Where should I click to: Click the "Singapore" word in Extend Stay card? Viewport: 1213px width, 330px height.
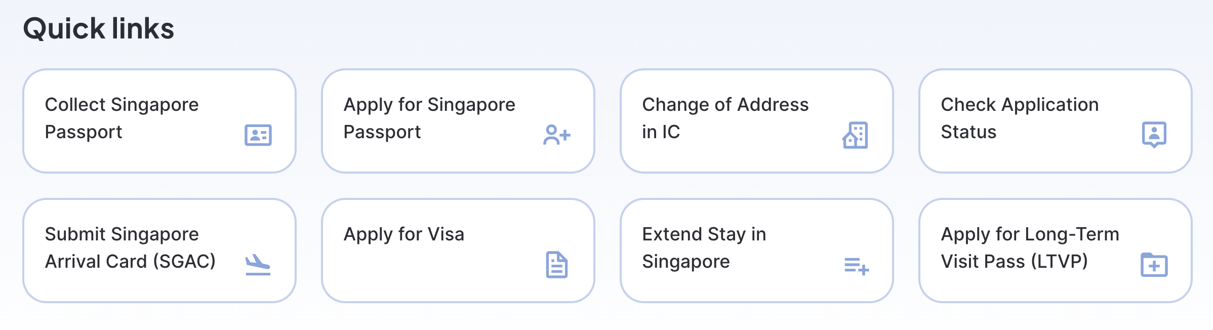(x=686, y=262)
